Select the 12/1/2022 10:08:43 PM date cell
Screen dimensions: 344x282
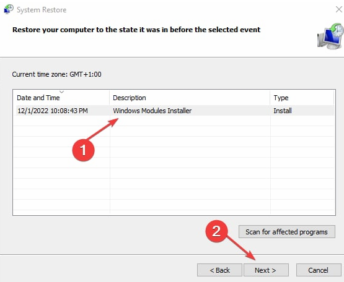[53, 111]
